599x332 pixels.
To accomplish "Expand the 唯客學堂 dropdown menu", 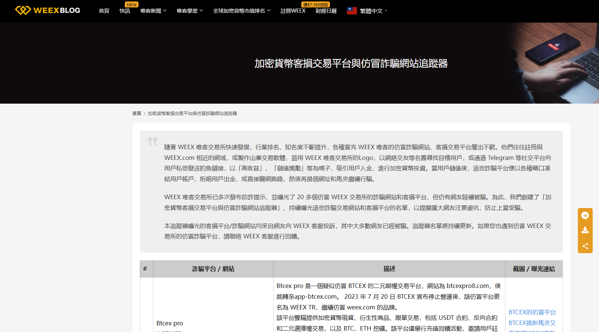I will point(190,11).
